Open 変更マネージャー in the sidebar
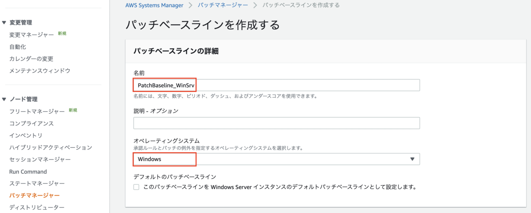This screenshot has width=531, height=213. point(31,34)
